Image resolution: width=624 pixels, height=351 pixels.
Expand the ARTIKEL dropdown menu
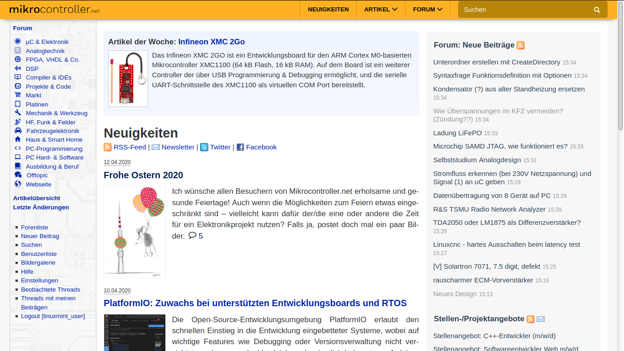pos(381,9)
